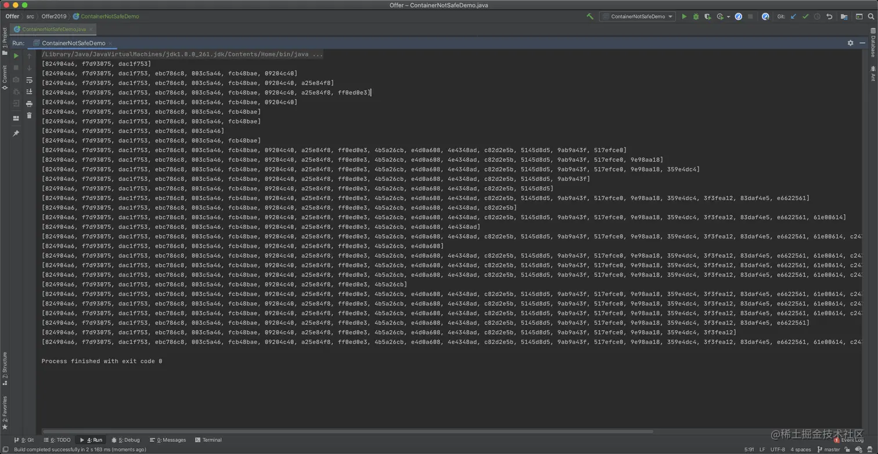
Task: Click the java command path line in console
Action: (182, 54)
